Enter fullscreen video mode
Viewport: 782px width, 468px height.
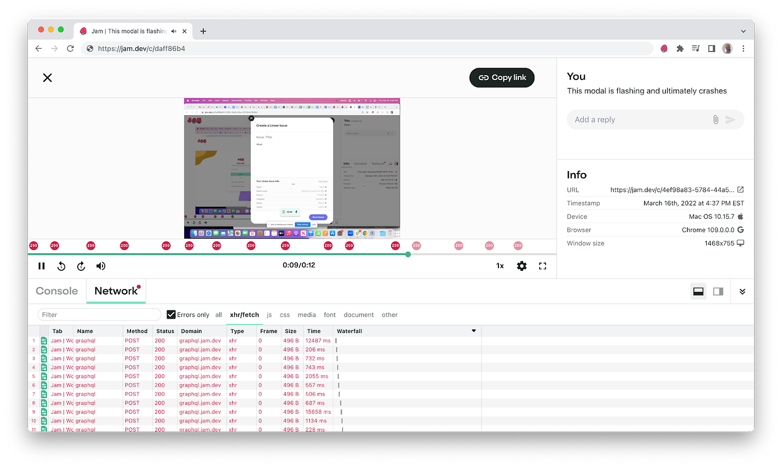pos(542,266)
